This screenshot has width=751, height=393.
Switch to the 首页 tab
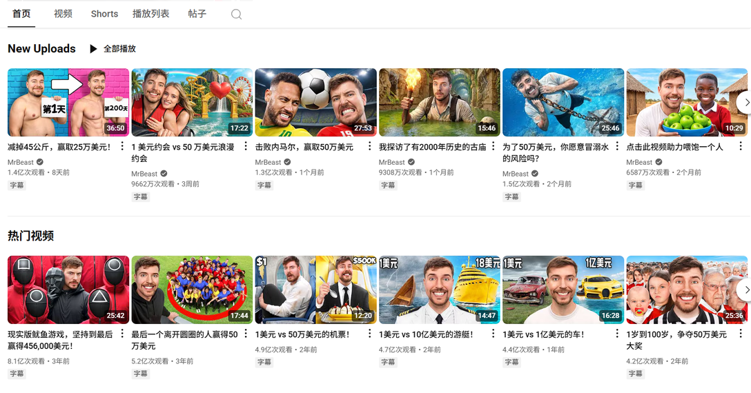(x=21, y=14)
